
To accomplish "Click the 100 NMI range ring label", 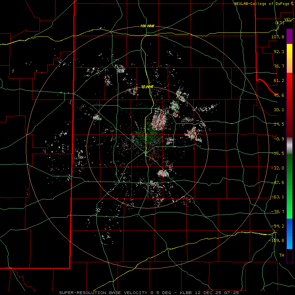I will pos(147,26).
